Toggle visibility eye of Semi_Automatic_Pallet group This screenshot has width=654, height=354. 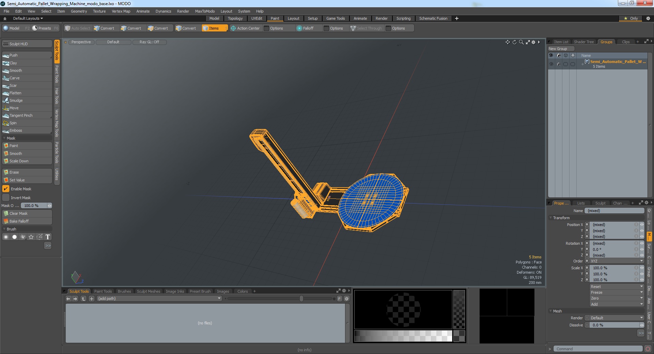(x=551, y=64)
